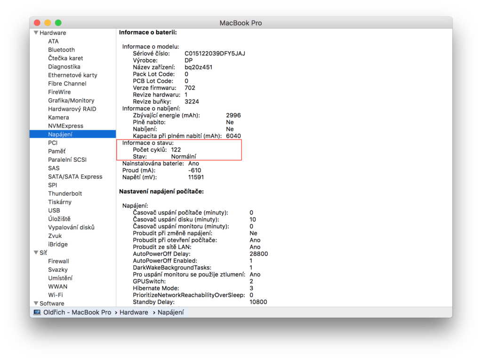Click the Síť category label
Viewport: 482px width, 360px height.
(43, 252)
